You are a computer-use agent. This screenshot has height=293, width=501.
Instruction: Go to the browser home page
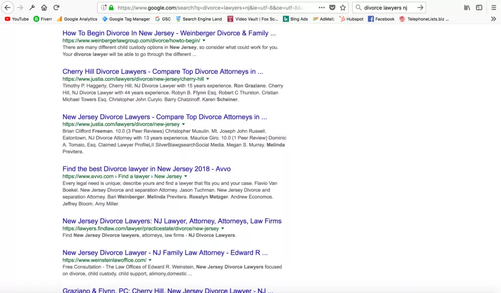(44, 7)
